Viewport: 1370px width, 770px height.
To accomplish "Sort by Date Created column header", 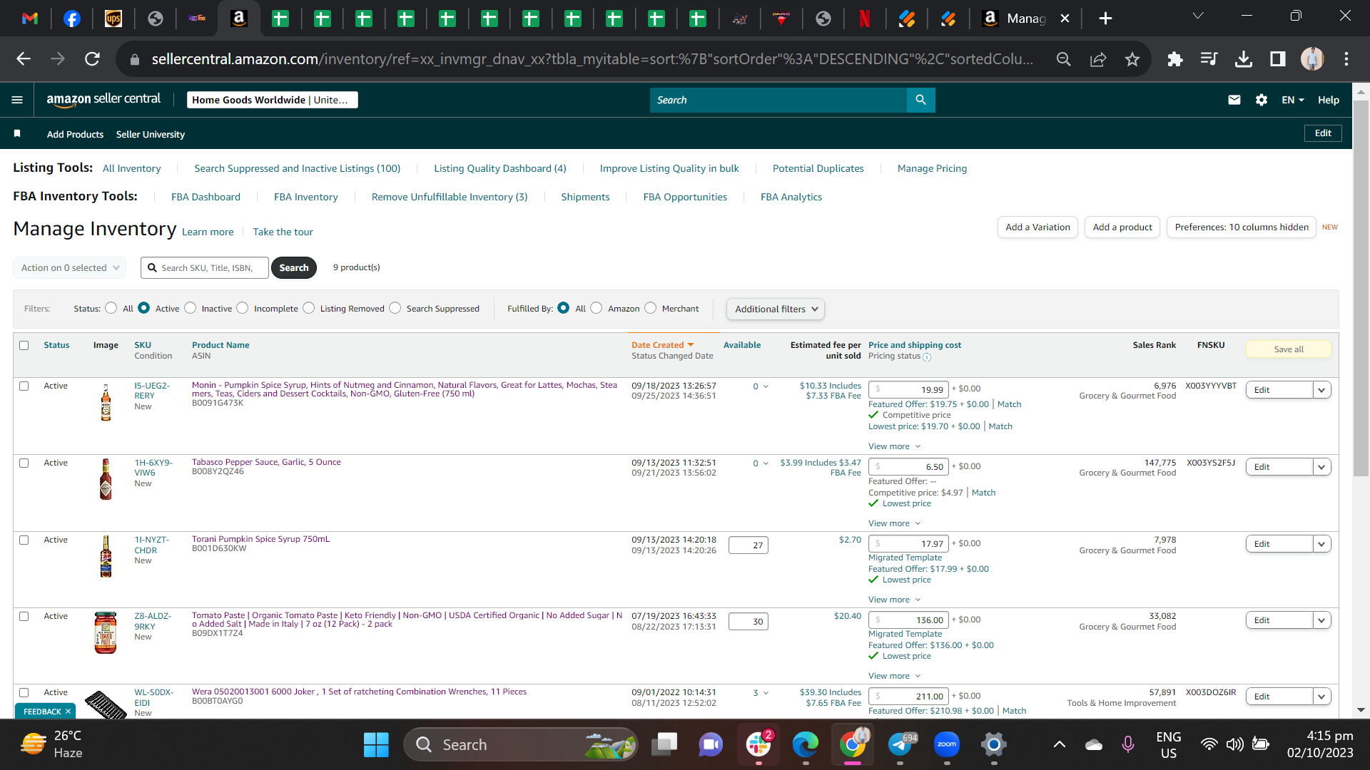I will point(661,345).
